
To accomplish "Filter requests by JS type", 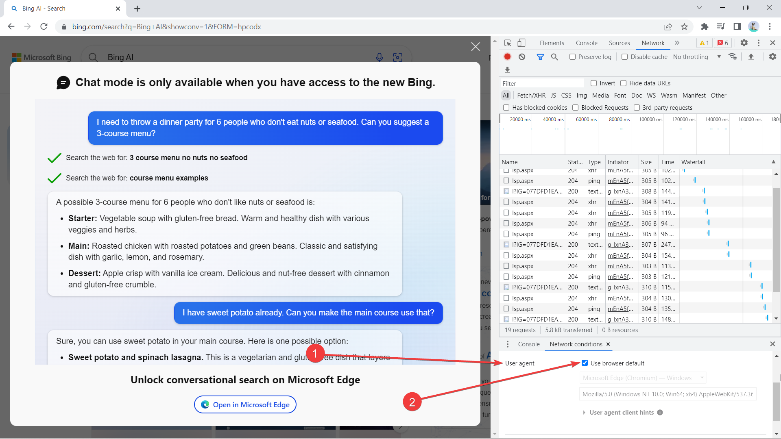I will (553, 96).
